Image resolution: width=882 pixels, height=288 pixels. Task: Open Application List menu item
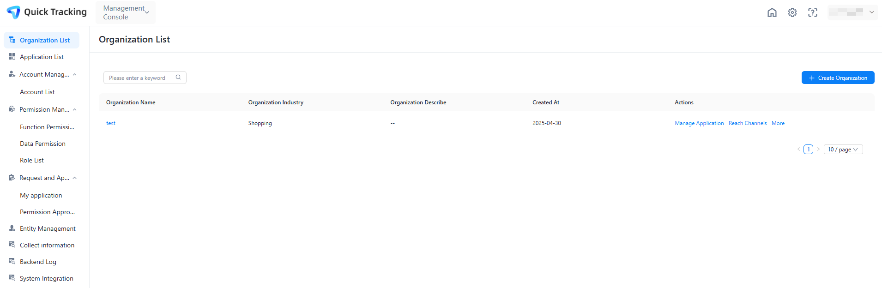pyautogui.click(x=42, y=57)
